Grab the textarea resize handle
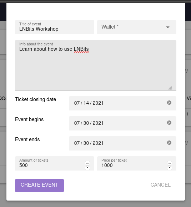The image size is (191, 207). (x=170, y=88)
